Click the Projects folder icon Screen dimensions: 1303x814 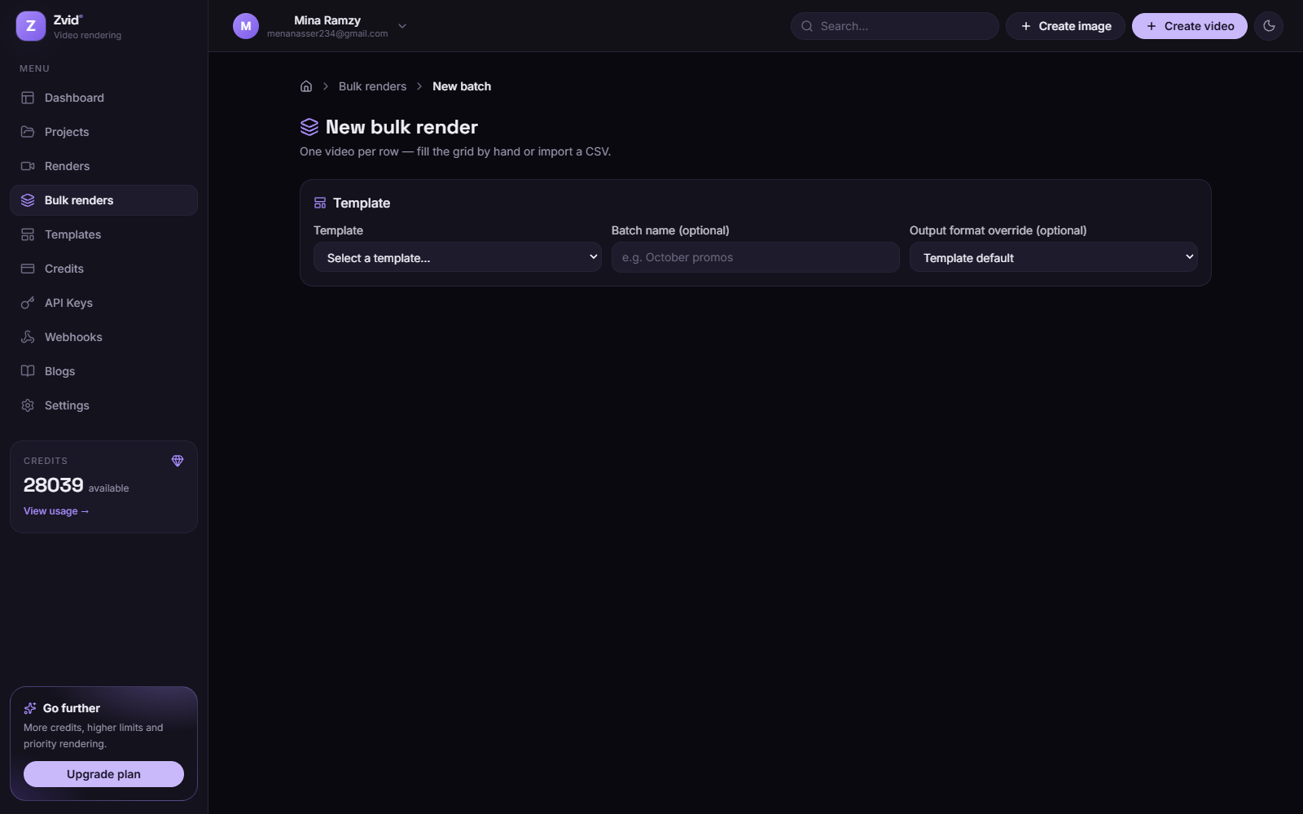tap(28, 132)
